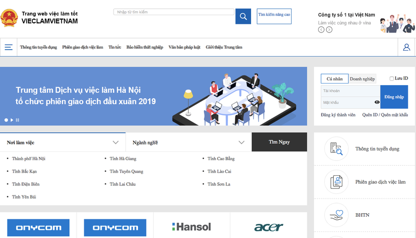Click the Vietnam emblem logo
Screen dimensions: 416x238
click(x=9, y=17)
